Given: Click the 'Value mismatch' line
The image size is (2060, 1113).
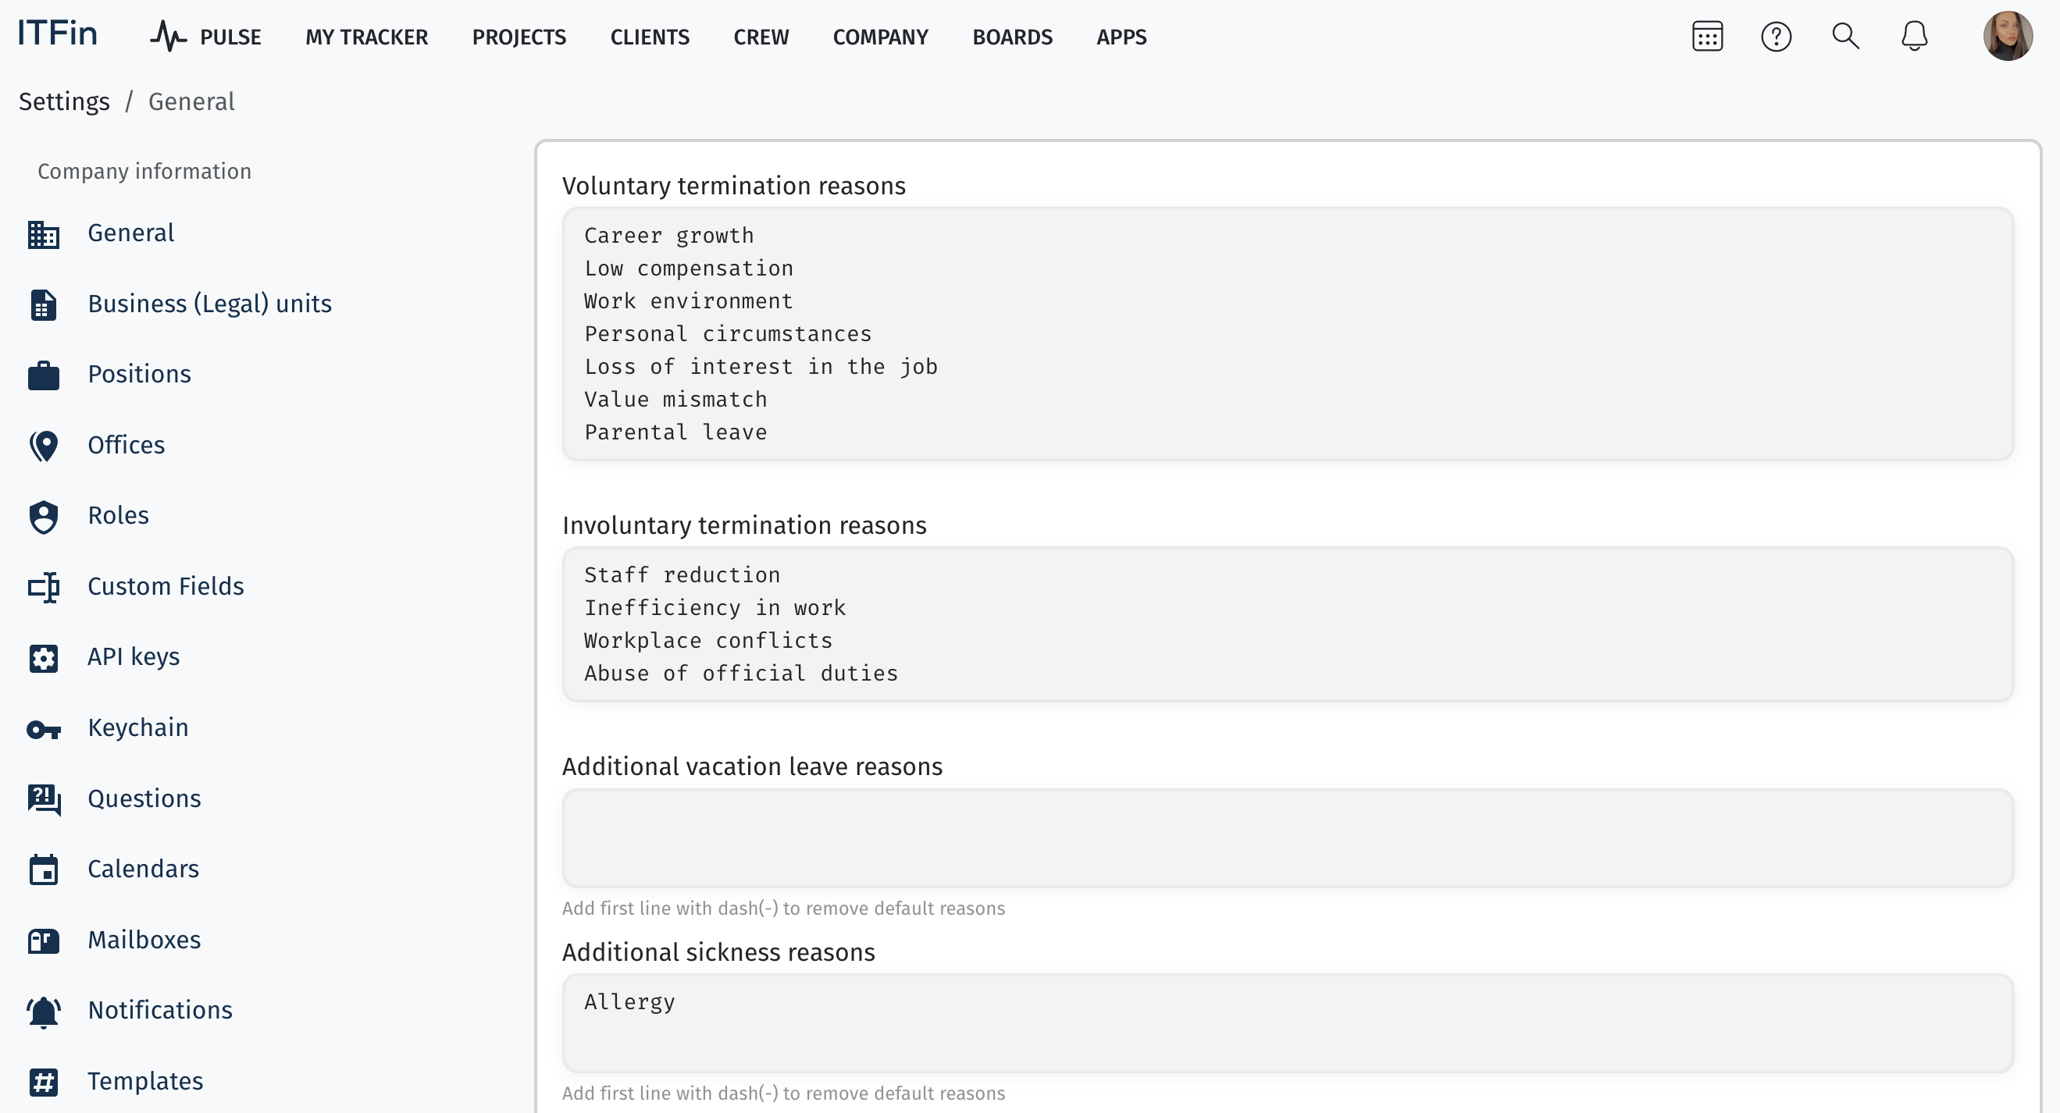Looking at the screenshot, I should (675, 400).
